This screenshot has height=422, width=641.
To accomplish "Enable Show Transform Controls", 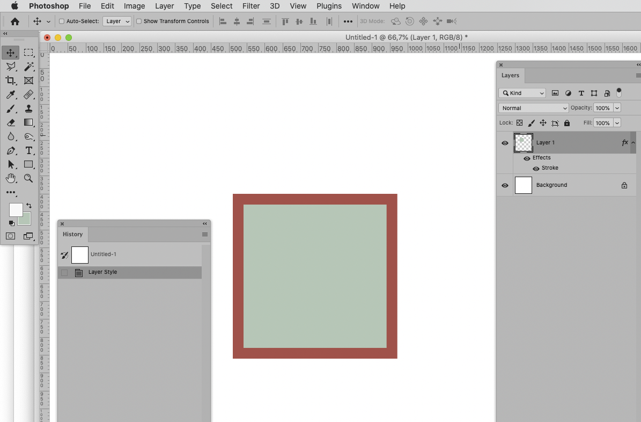I will (x=138, y=21).
